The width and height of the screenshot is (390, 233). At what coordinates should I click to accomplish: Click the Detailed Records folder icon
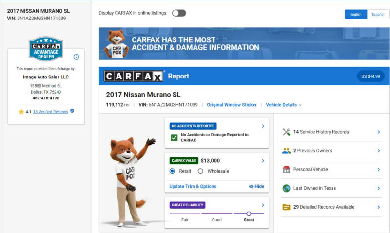(x=286, y=207)
